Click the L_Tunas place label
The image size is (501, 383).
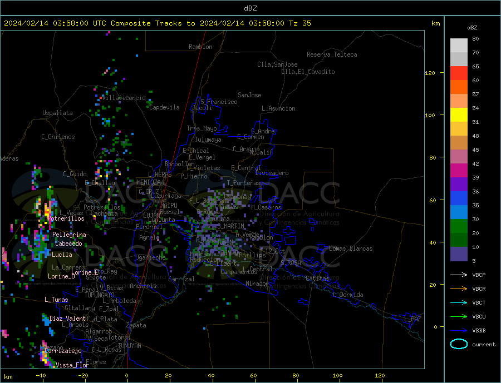[x=56, y=300]
